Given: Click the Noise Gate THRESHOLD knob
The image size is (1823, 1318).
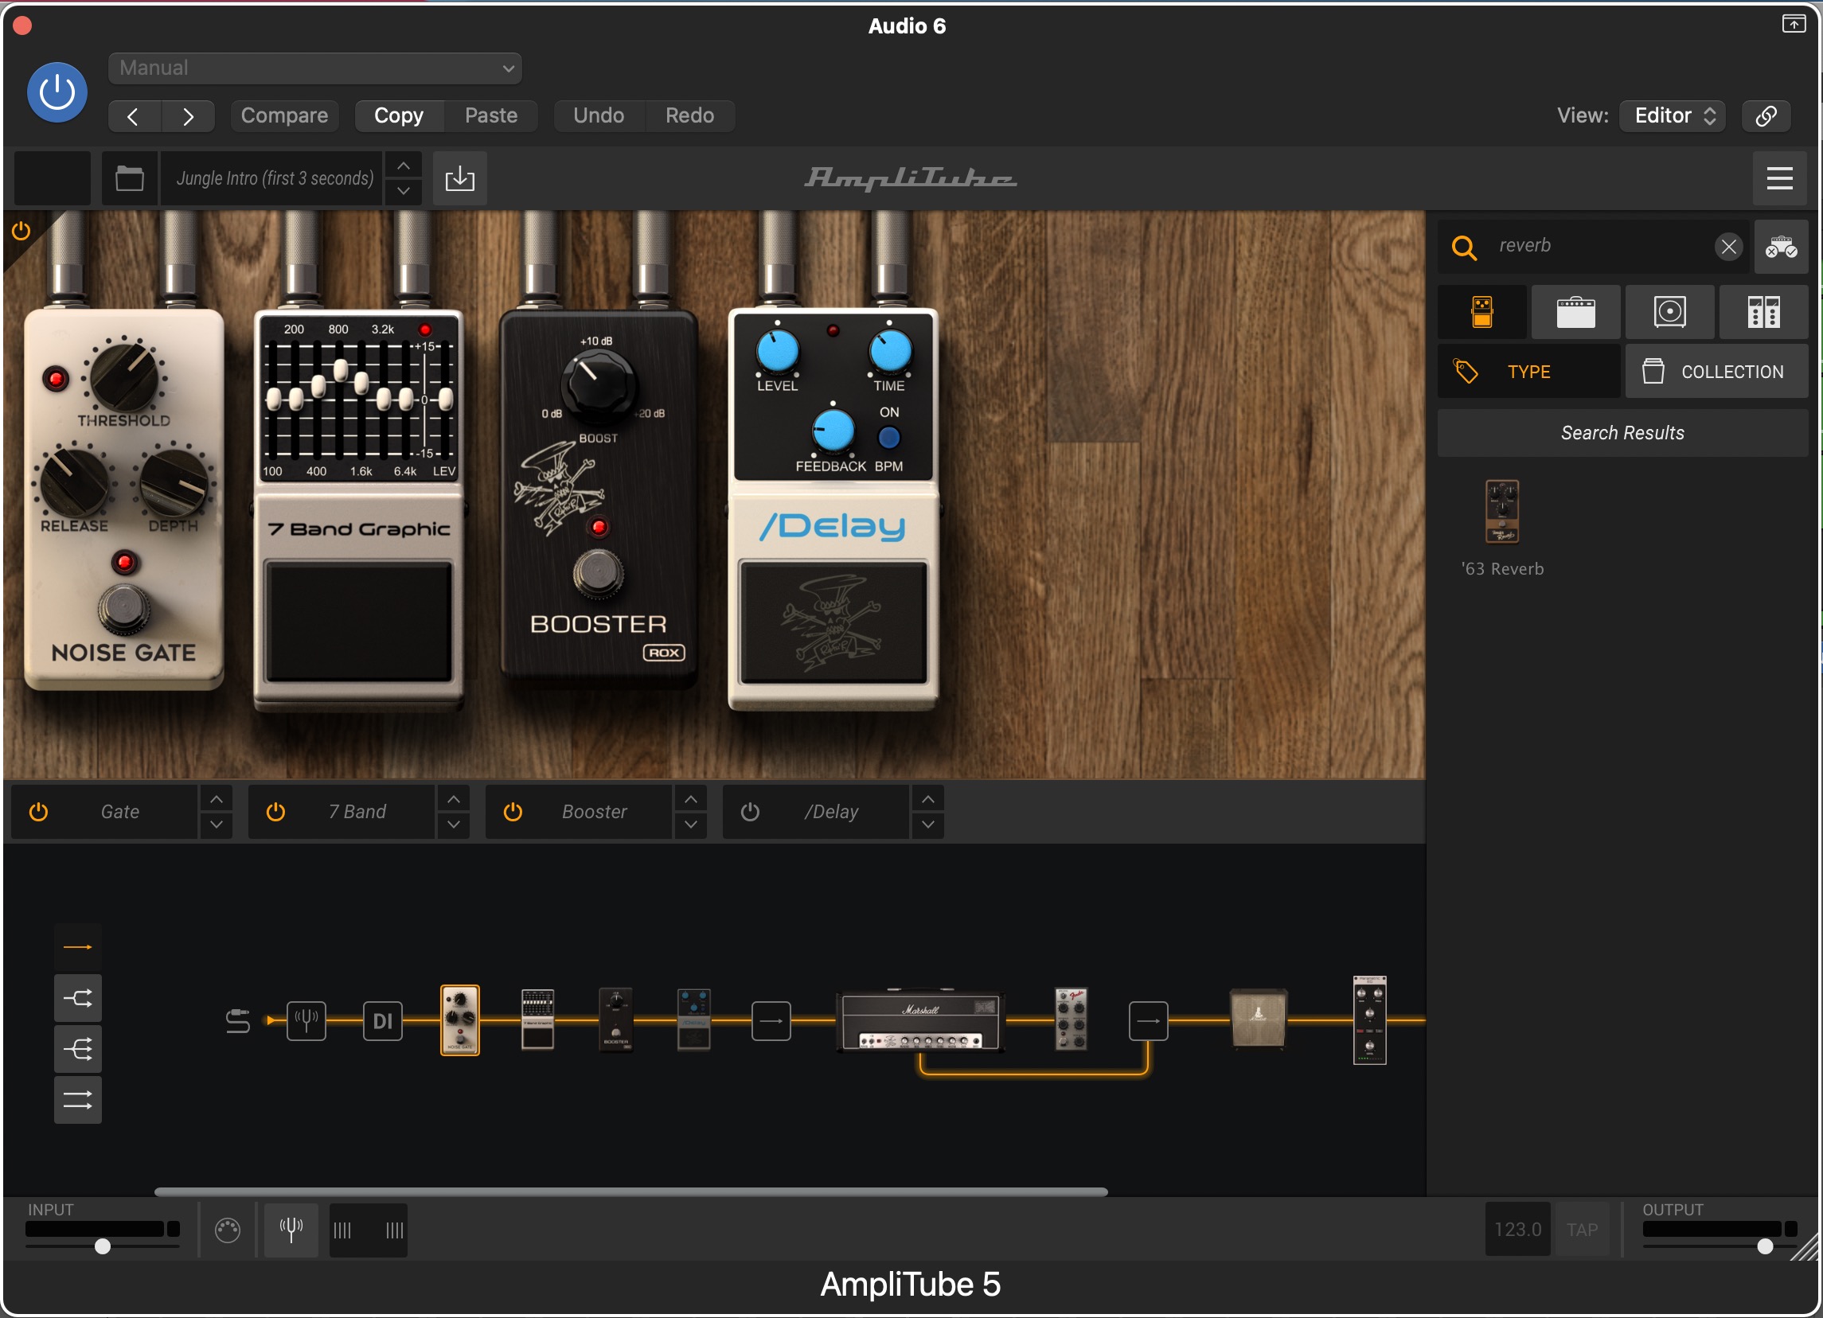Looking at the screenshot, I should [x=125, y=377].
